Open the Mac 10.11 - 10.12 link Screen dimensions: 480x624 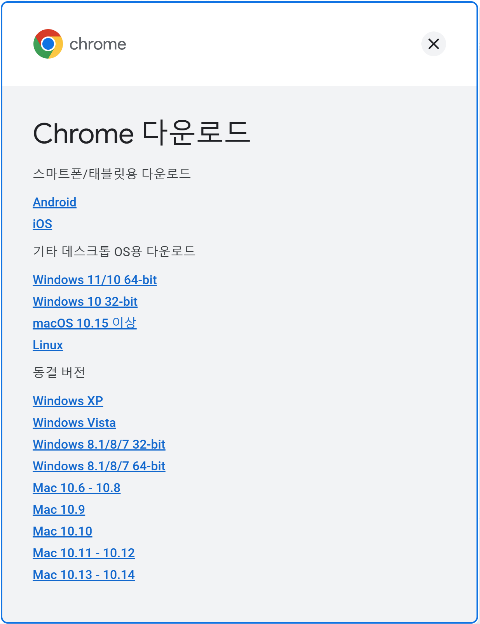[x=84, y=553]
